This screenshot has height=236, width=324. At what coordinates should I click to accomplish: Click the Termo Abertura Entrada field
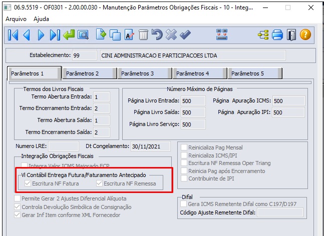(x=102, y=97)
